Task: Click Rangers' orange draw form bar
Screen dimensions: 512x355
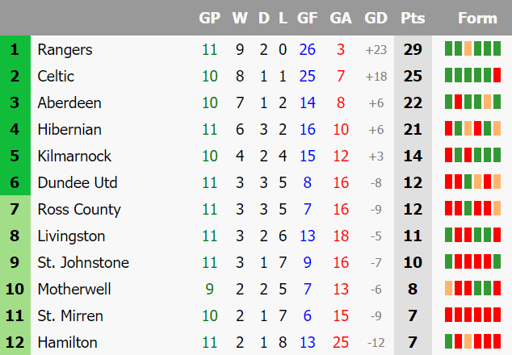Action: click(x=468, y=48)
